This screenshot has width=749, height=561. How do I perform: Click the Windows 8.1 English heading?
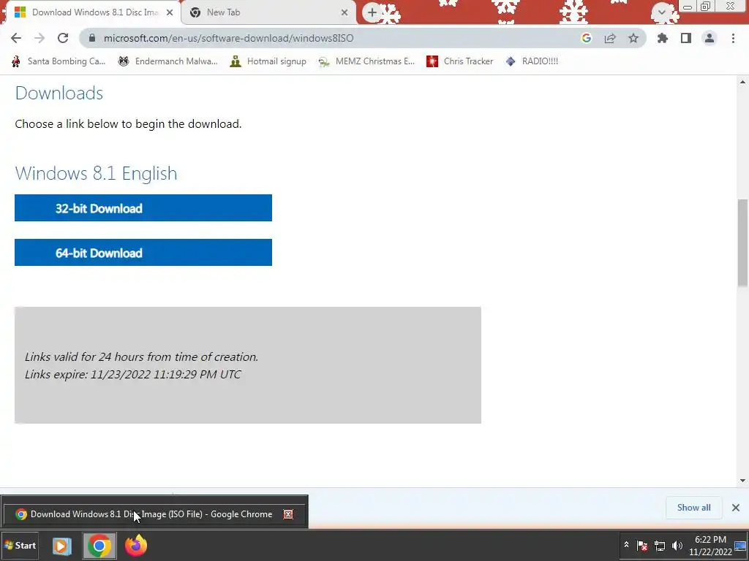96,173
